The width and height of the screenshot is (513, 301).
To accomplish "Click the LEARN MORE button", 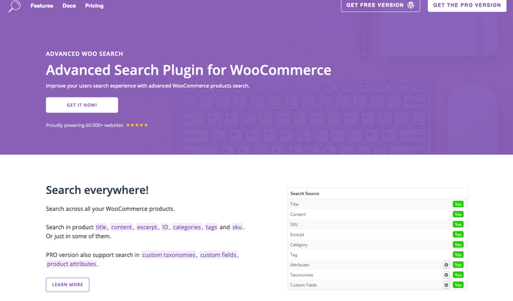I will tap(67, 285).
